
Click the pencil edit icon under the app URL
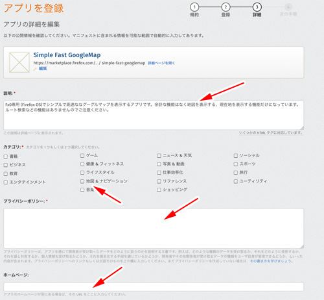[35, 69]
